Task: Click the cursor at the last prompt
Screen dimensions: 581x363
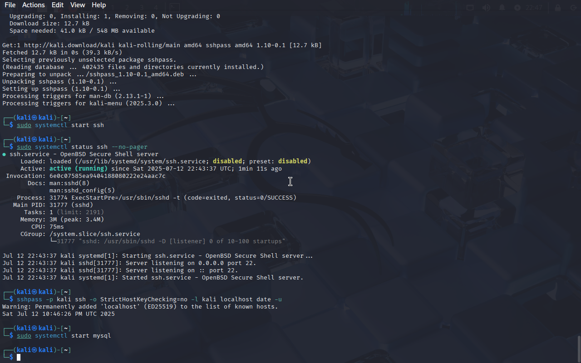Action: 19,358
